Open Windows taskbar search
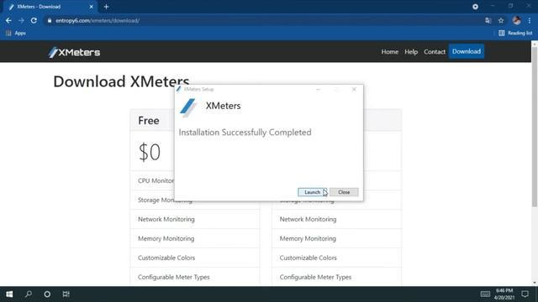This screenshot has width=538, height=302. coord(29,294)
